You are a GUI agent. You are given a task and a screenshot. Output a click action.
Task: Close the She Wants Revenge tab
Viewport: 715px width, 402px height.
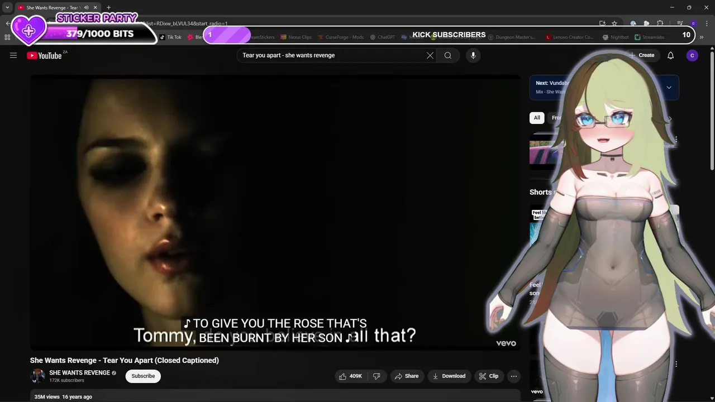coord(95,8)
